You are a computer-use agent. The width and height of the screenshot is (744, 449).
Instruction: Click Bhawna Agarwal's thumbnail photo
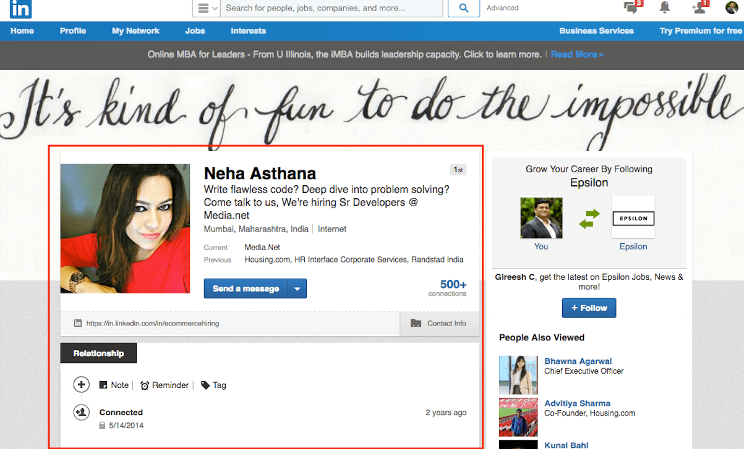518,375
